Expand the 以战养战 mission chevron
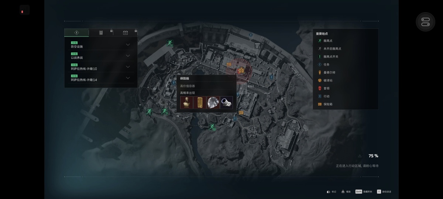Screen dimensions: 443x199 [x=128, y=56]
